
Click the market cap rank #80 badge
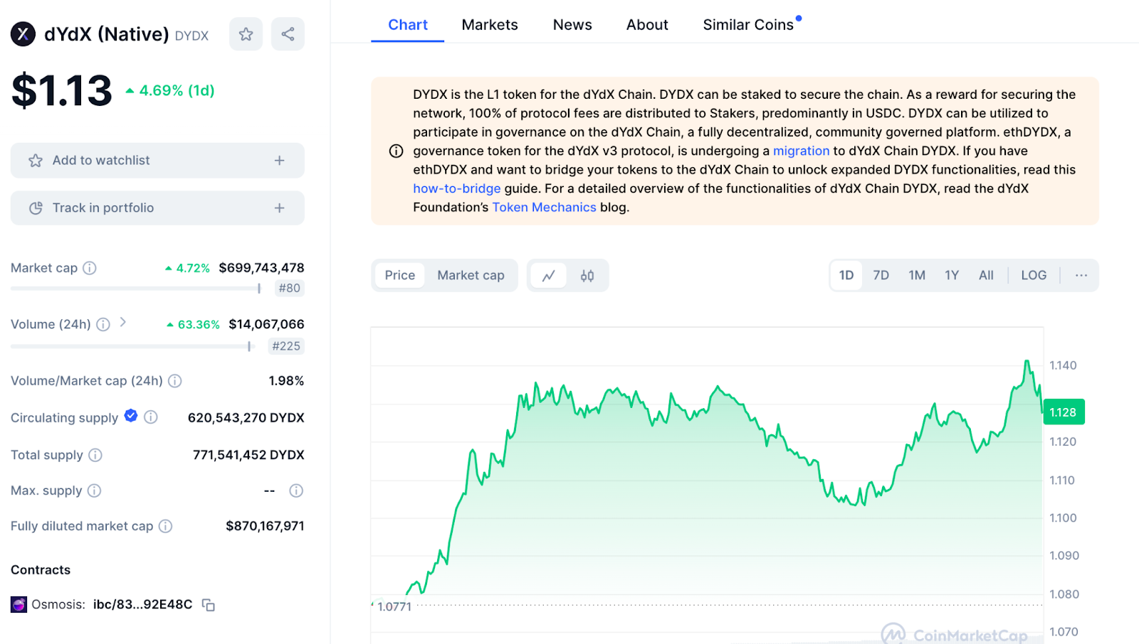click(x=290, y=288)
